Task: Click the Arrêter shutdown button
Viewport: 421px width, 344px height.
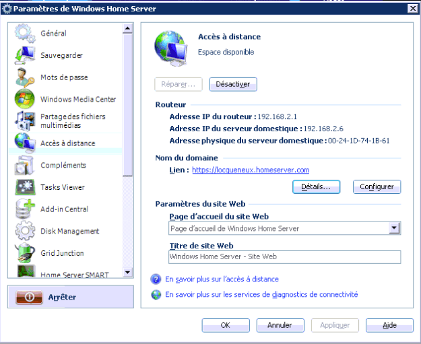Action: (x=71, y=297)
